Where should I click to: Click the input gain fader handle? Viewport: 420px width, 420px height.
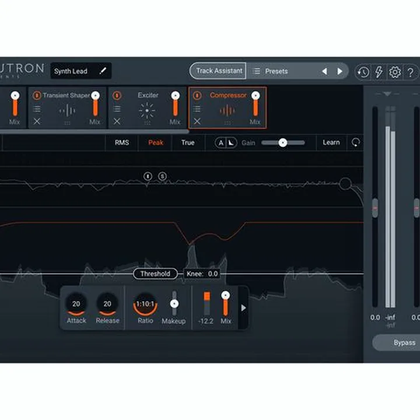(x=375, y=208)
